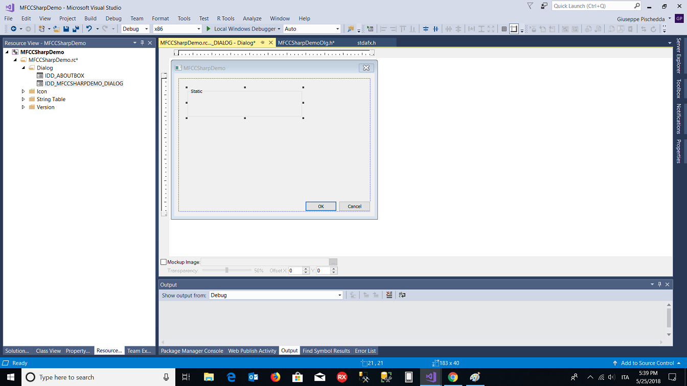Viewport: 687px width, 386px height.
Task: Open the Local Windows Debugger dropdown arrow
Action: click(x=279, y=29)
